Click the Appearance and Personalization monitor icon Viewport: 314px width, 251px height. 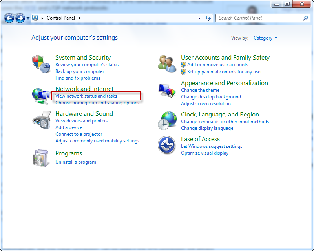tap(167, 91)
